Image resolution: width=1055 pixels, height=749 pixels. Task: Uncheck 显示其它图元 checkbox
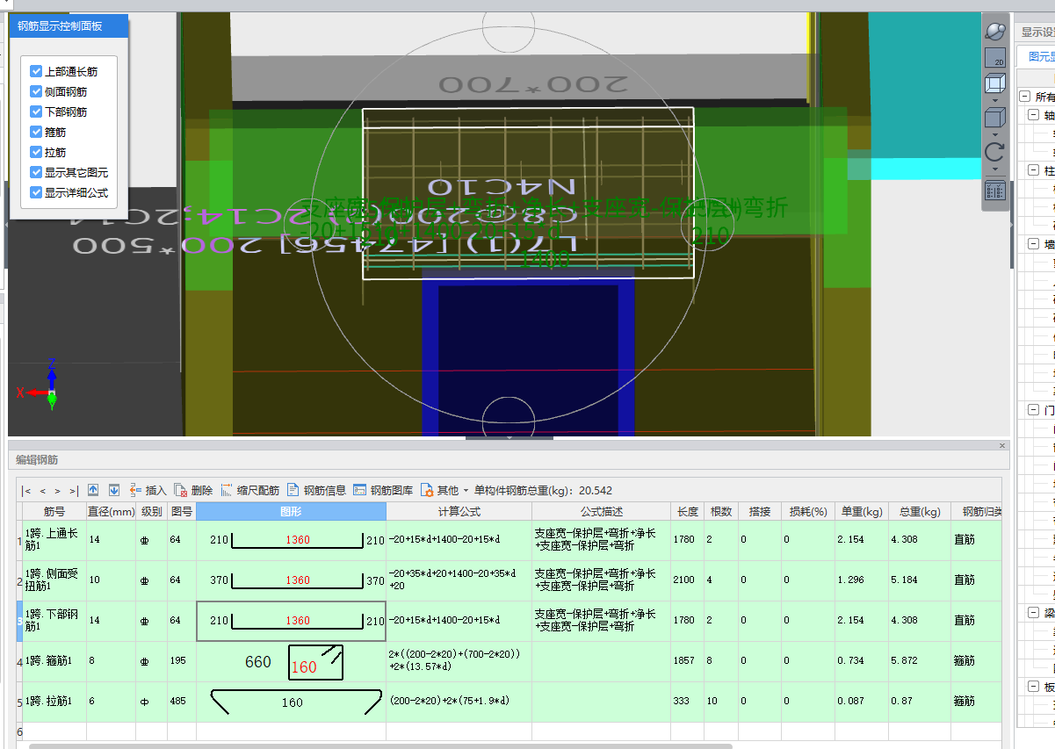coord(36,172)
